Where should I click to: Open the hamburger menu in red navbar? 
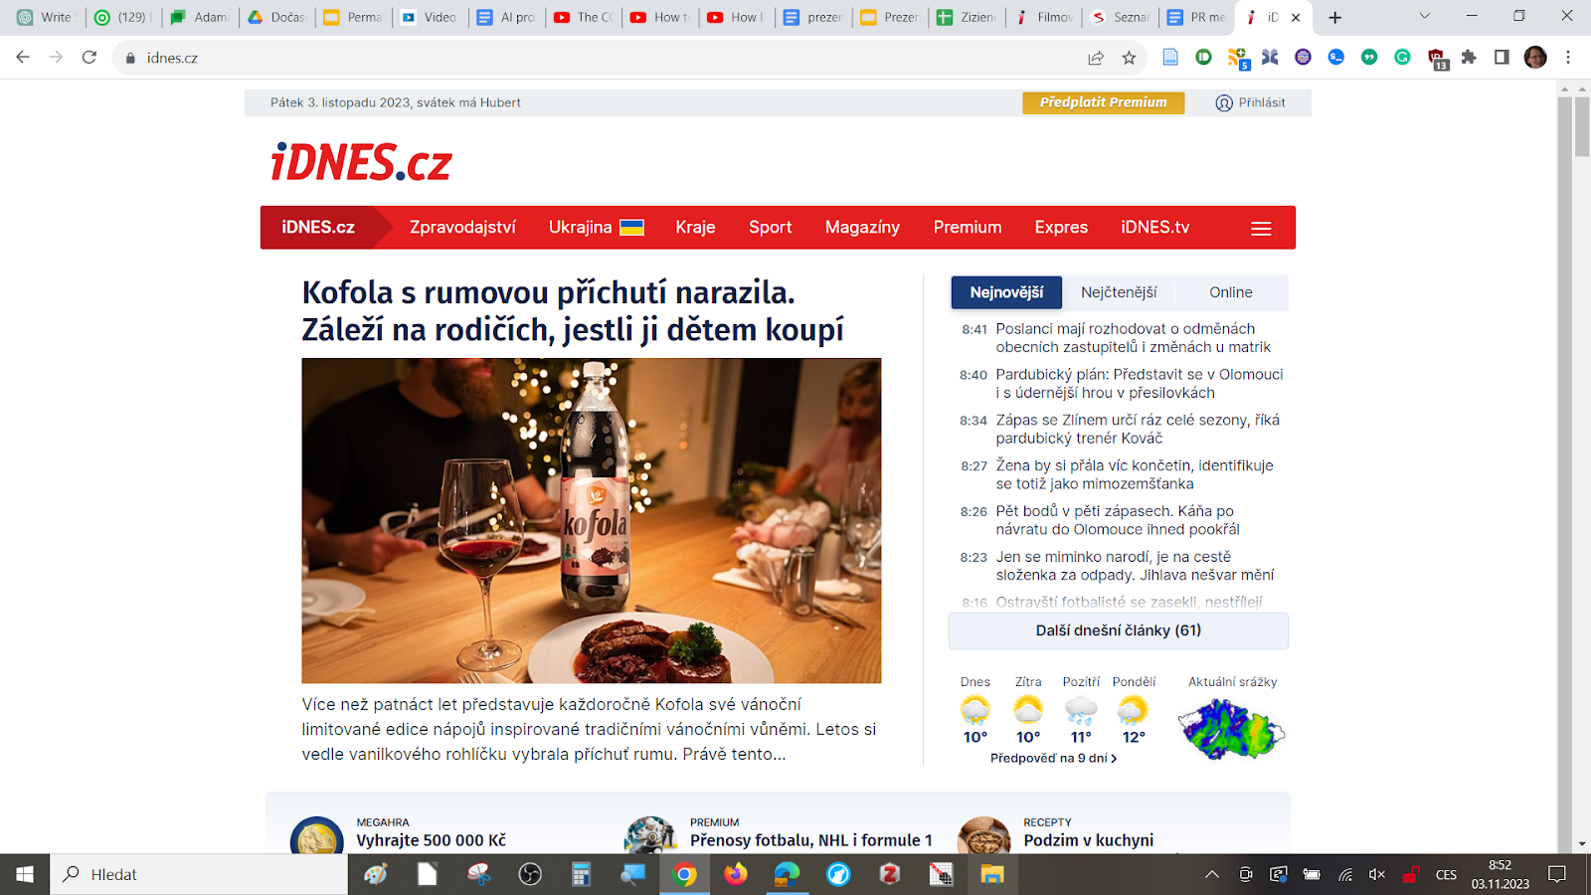pyautogui.click(x=1261, y=228)
